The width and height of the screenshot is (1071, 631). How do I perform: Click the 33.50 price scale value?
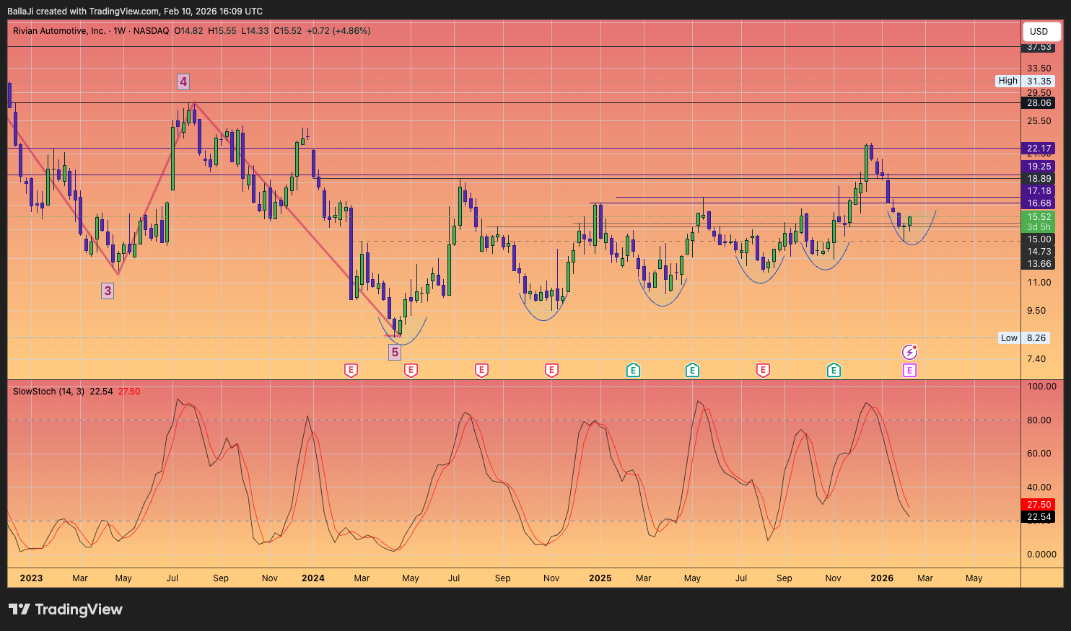[x=1039, y=69]
